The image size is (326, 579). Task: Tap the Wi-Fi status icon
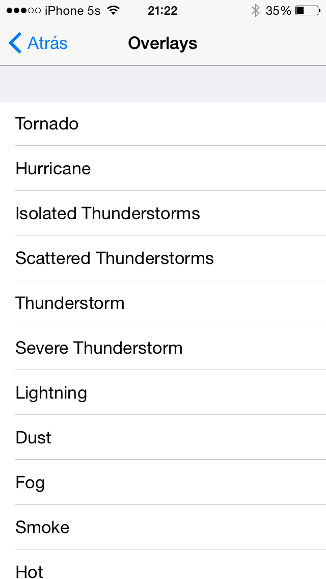tap(114, 10)
